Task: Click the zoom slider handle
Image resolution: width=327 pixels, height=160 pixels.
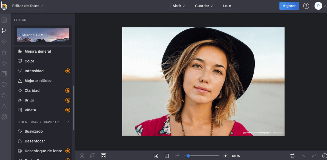Action: coord(188,156)
